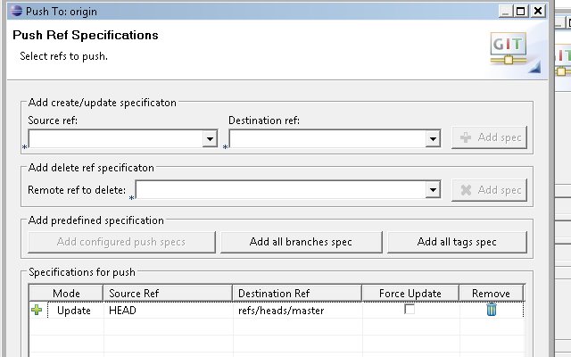This screenshot has width=571, height=357.
Task: Click the Eclipse icon in title bar
Action: pos(16,11)
